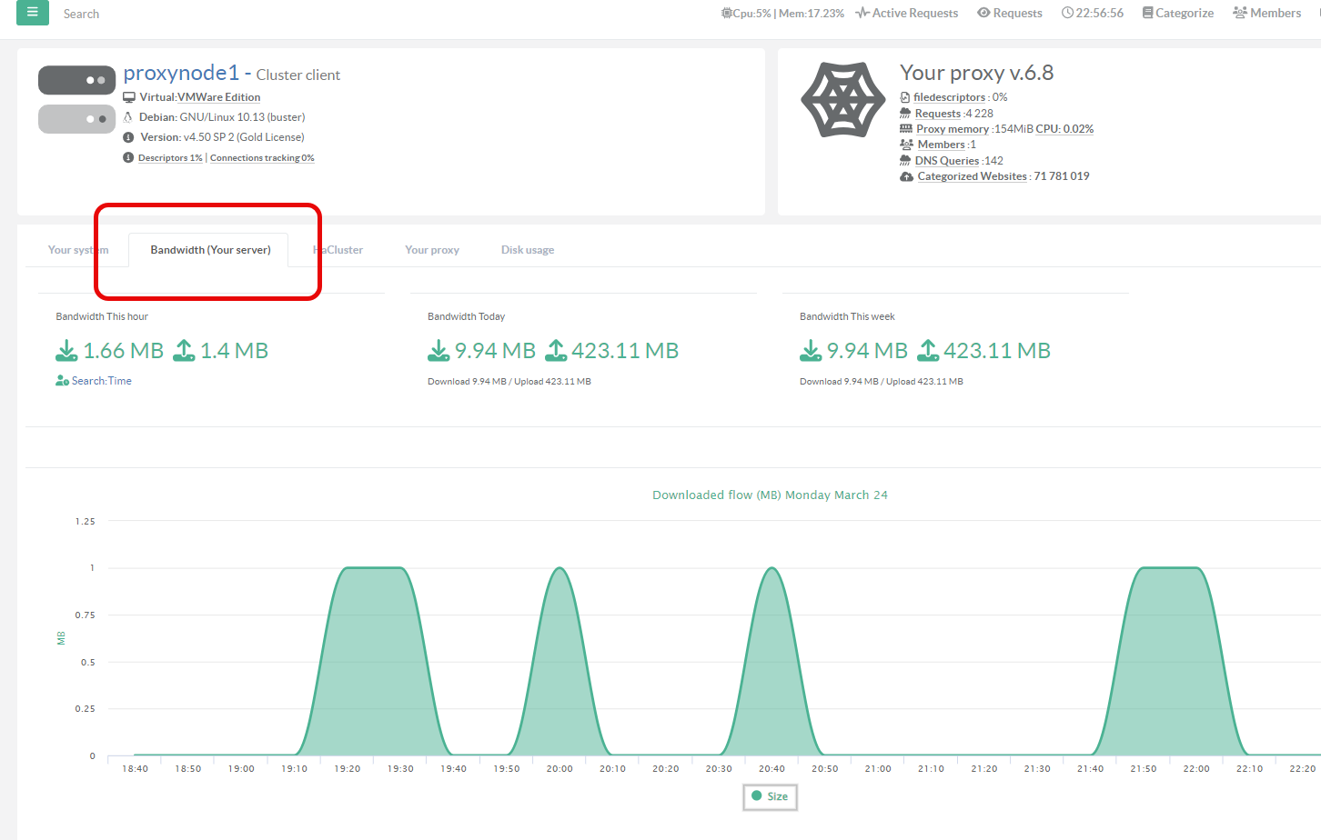Click the Search:Time link

(101, 381)
